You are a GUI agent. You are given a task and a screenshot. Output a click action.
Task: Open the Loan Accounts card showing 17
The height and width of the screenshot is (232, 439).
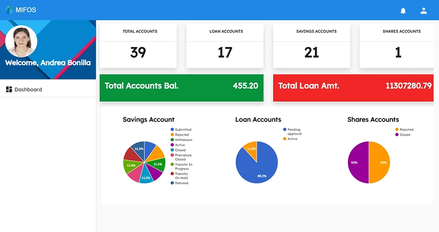click(225, 46)
